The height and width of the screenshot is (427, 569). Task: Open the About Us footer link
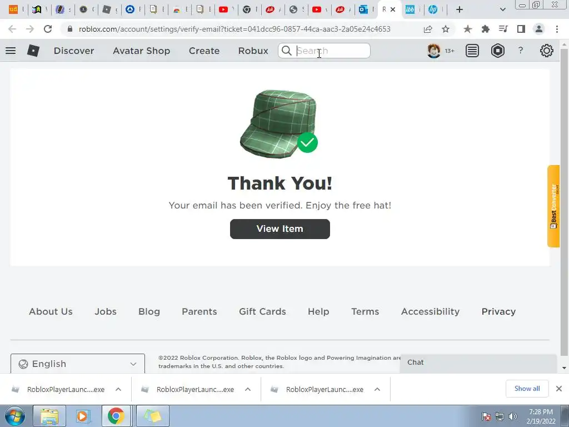[51, 311]
